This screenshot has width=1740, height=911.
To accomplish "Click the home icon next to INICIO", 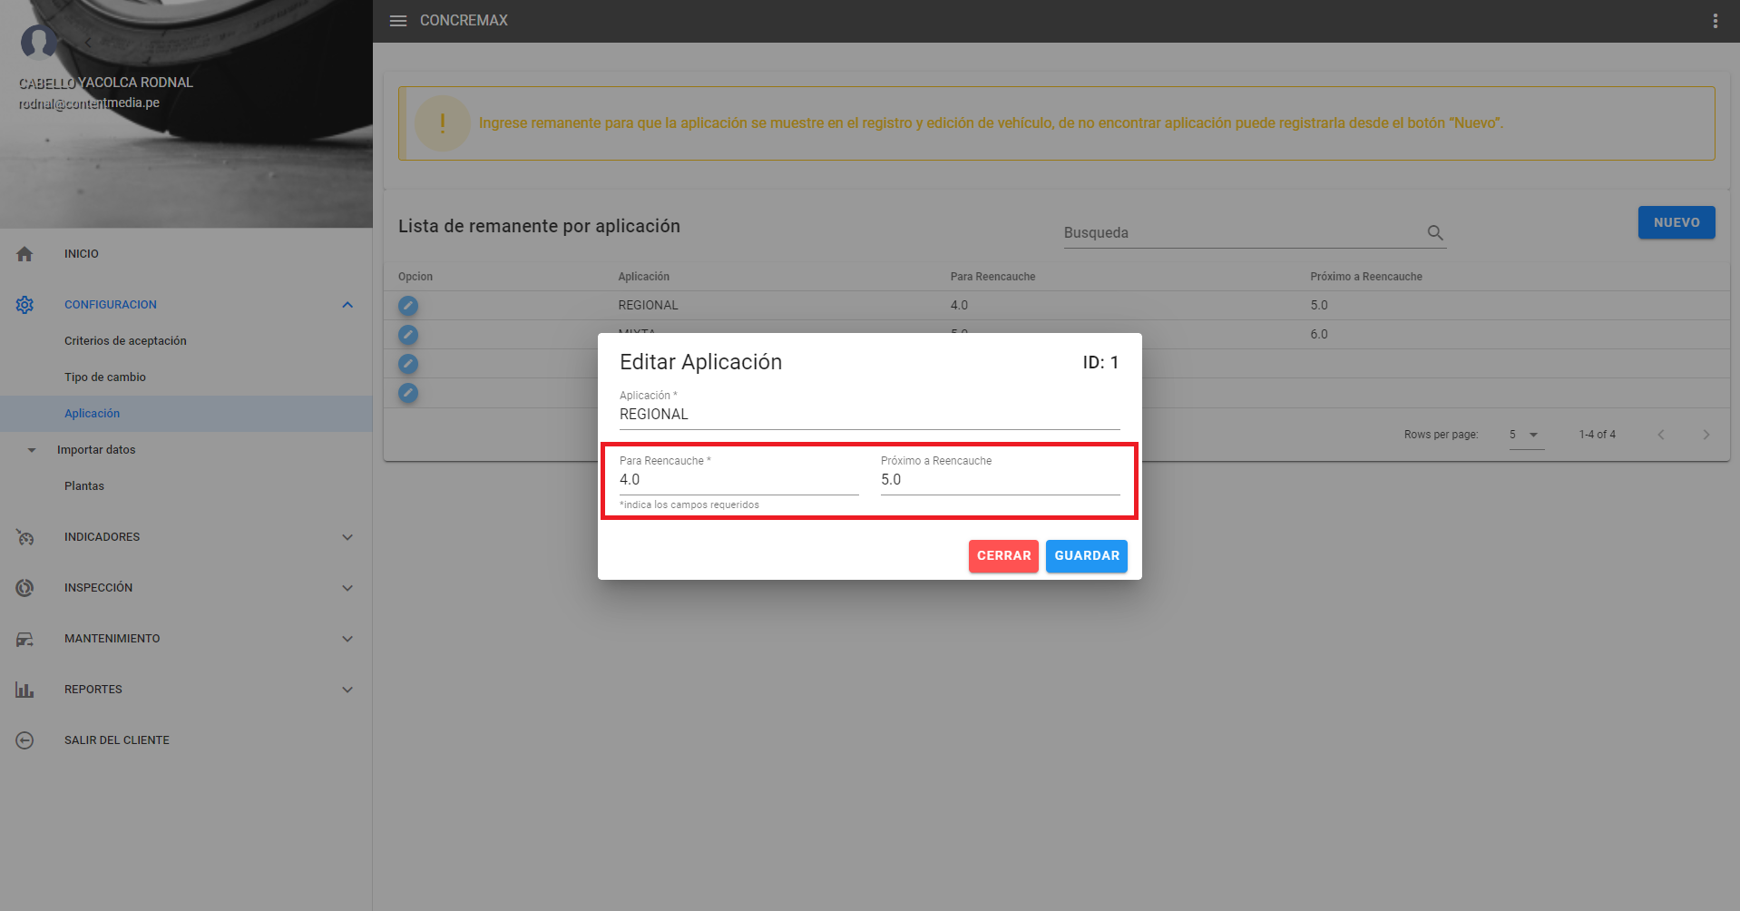I will tap(24, 254).
